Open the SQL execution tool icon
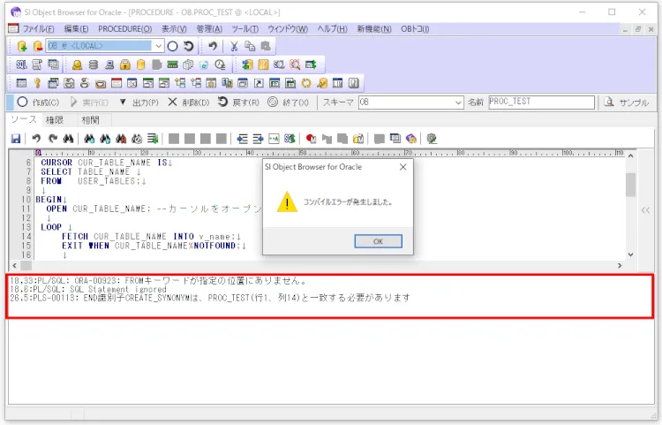Viewport: 662px width, 425px height. click(x=21, y=65)
